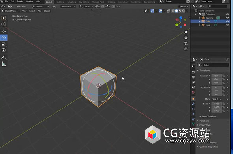Click the viewport zoom magnifier icon
The image size is (233, 154).
[186, 32]
